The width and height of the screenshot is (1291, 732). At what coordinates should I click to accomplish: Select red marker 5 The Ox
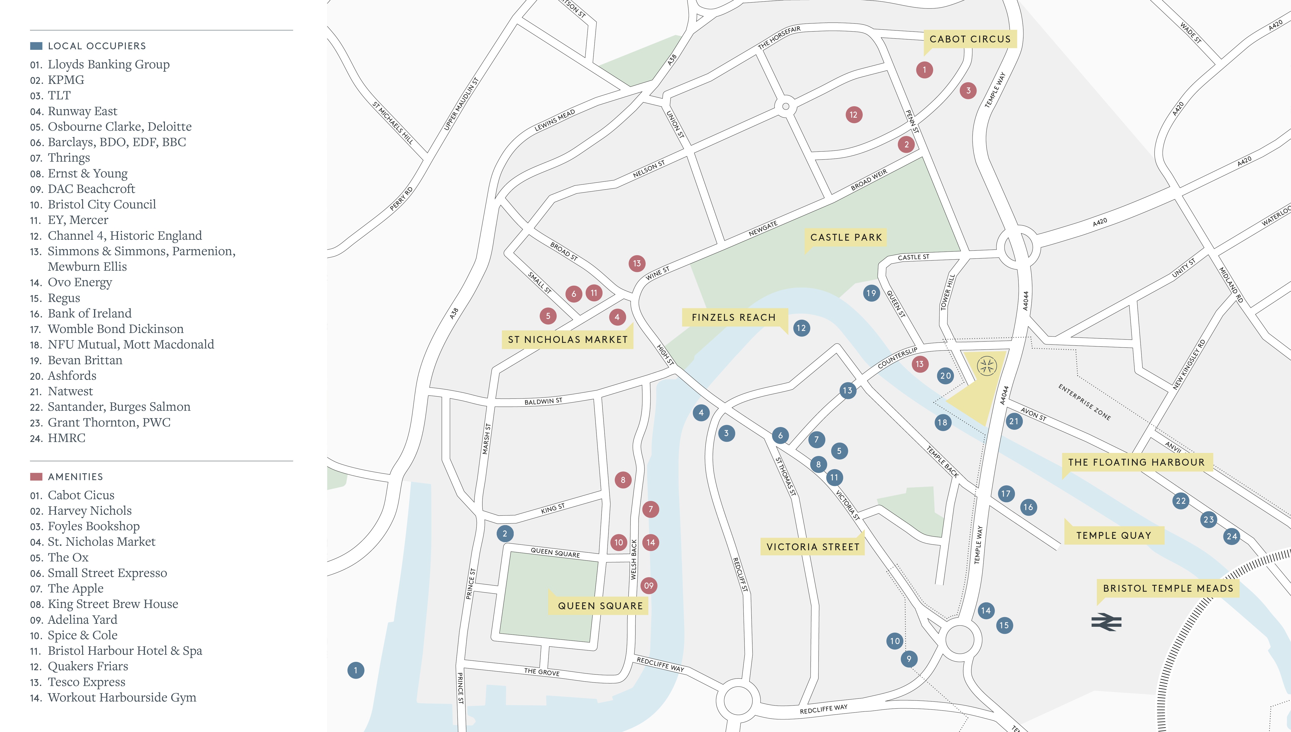(548, 316)
